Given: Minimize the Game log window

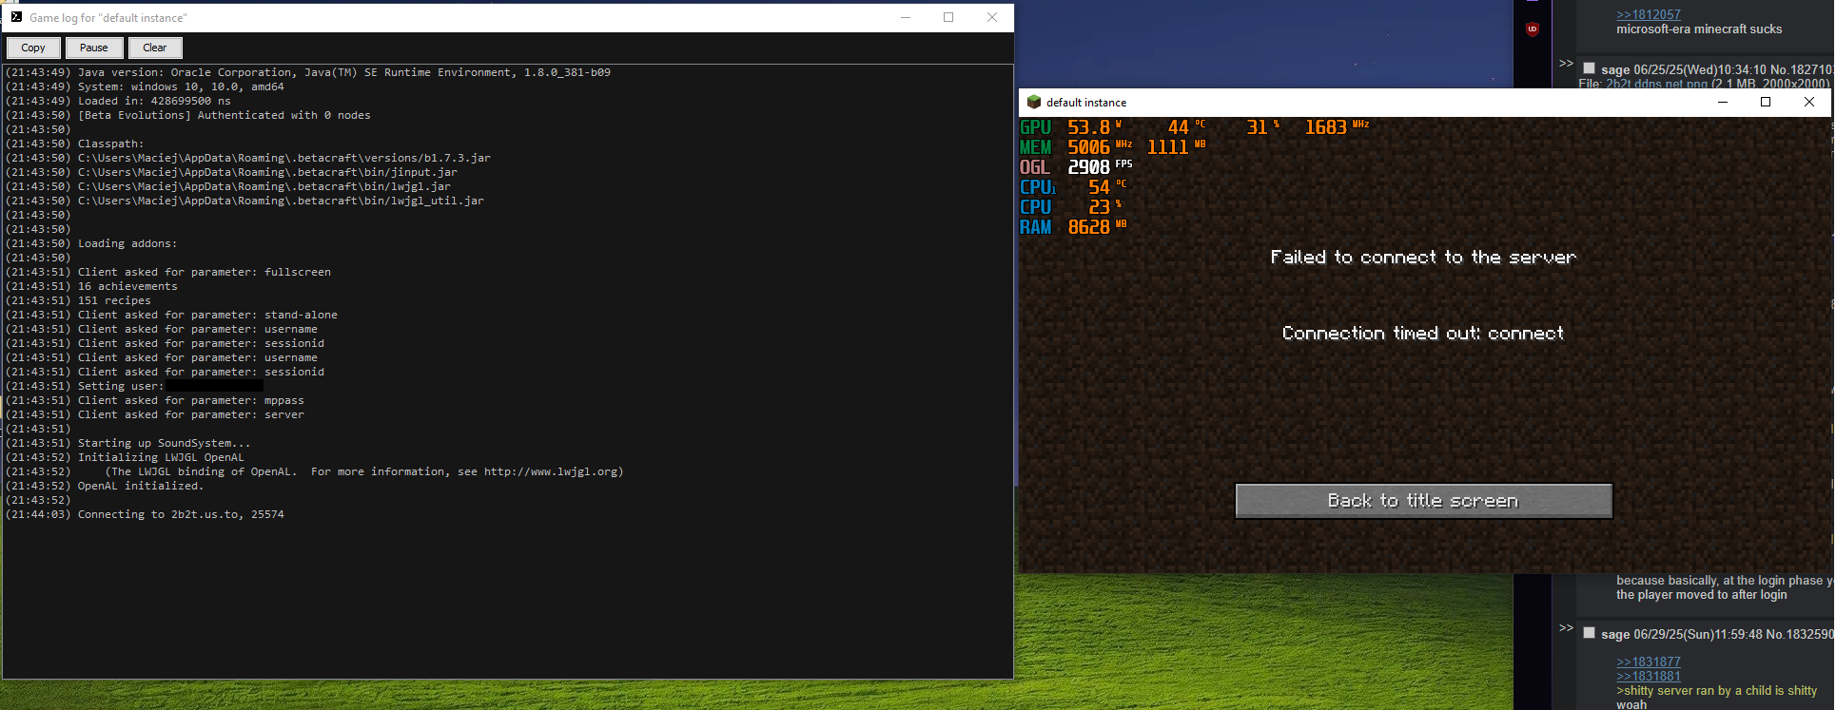Looking at the screenshot, I should coord(906,17).
